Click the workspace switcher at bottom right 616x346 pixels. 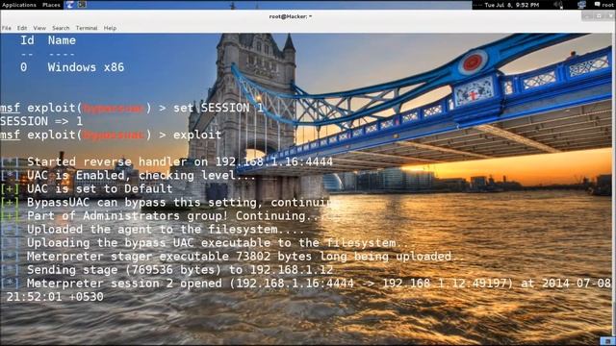click(x=607, y=341)
